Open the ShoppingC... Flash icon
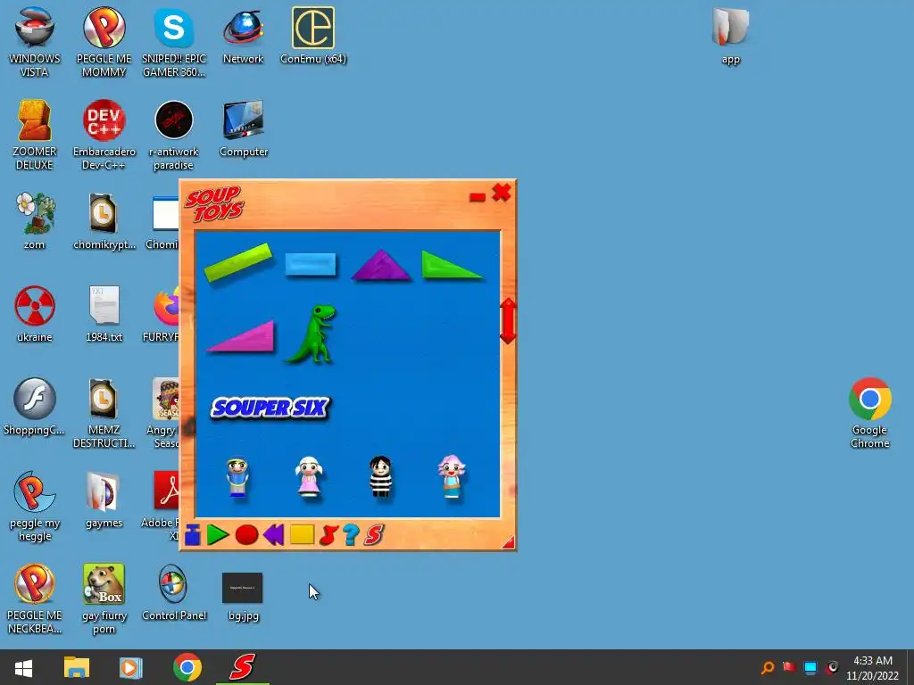 pos(35,407)
